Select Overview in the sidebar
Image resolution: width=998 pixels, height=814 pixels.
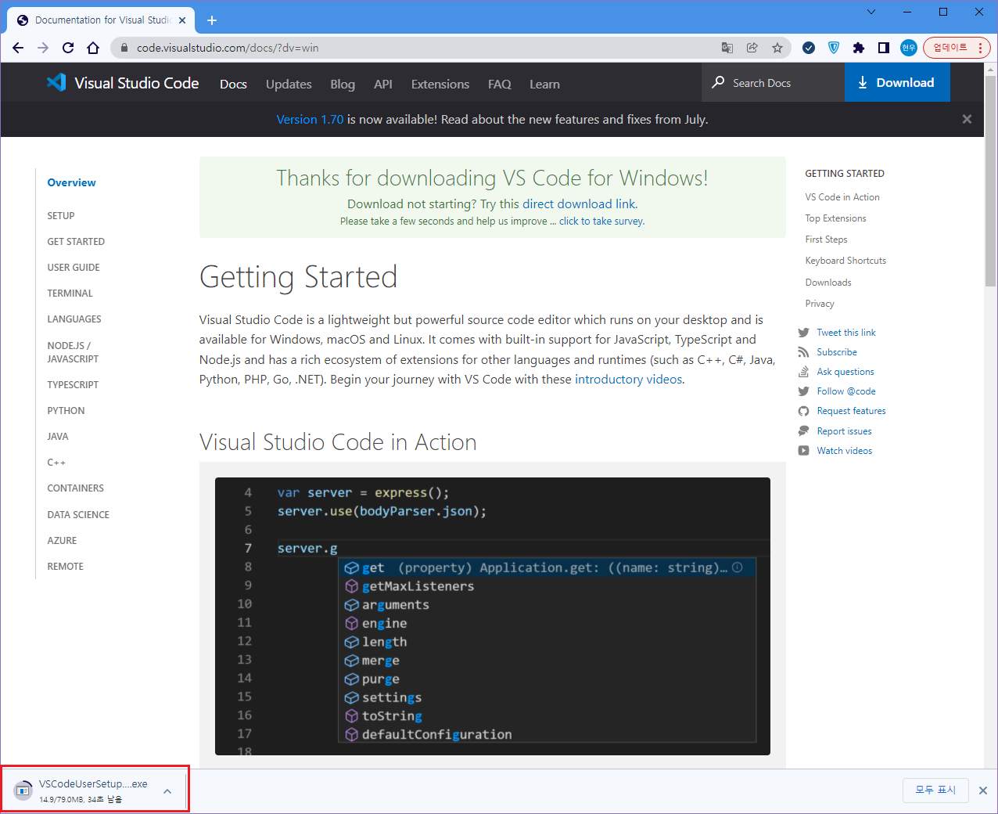71,182
